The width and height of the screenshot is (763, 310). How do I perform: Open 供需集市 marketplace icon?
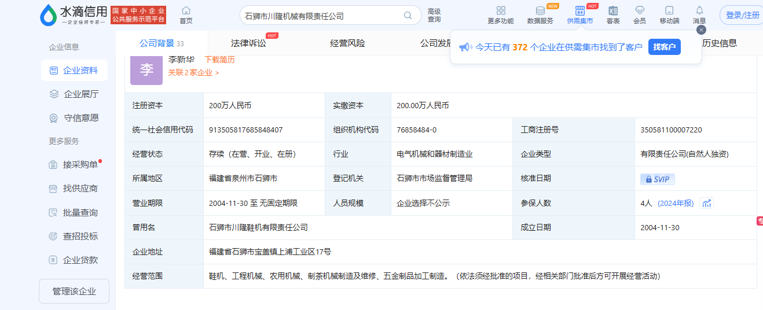(579, 11)
